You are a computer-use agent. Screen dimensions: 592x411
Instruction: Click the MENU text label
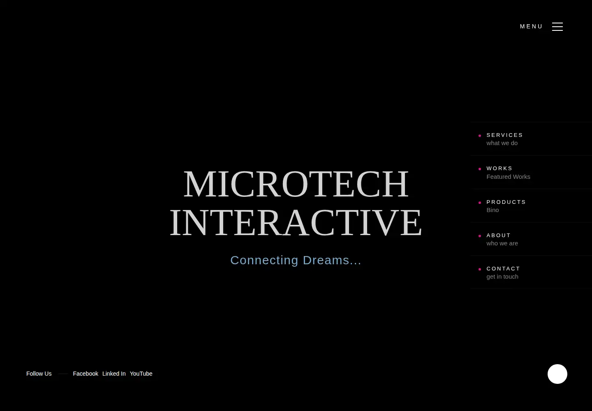(531, 26)
